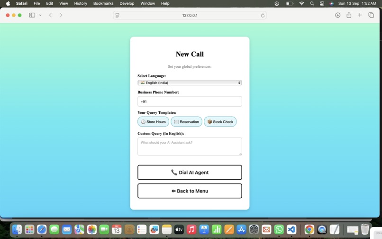Toggle the Safari sidebar
382x239 pixels.
click(x=32, y=15)
